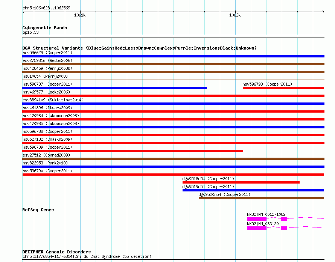Viewport: 335px width, 262px height.
Task: Open the nsv470984 (Jakobsson2008) variant label
Action: (x=51, y=116)
